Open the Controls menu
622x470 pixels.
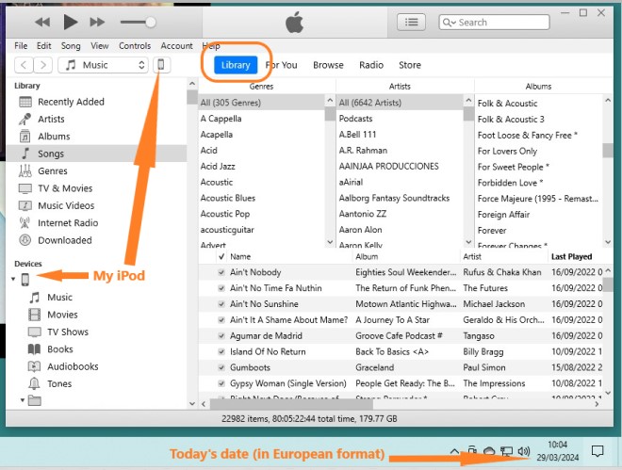[135, 46]
